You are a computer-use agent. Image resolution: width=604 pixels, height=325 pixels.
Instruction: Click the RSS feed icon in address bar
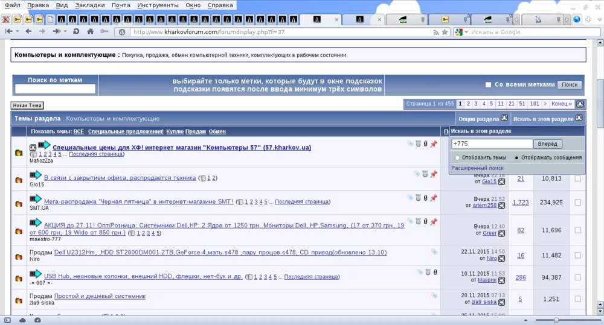coord(435,32)
